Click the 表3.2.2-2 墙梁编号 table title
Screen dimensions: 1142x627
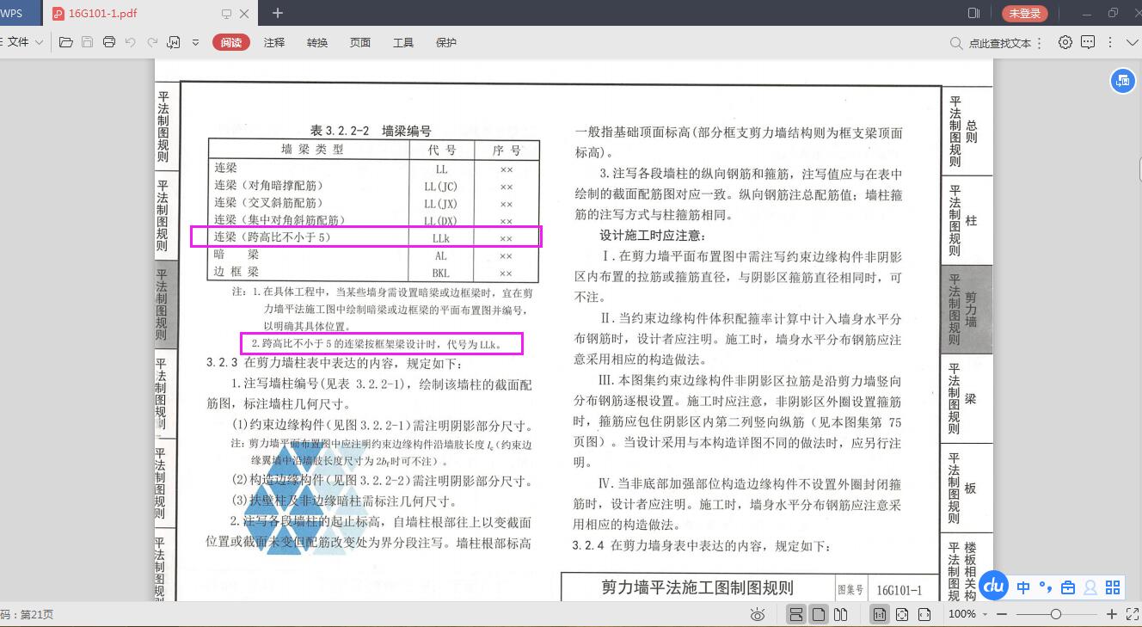[x=371, y=131]
